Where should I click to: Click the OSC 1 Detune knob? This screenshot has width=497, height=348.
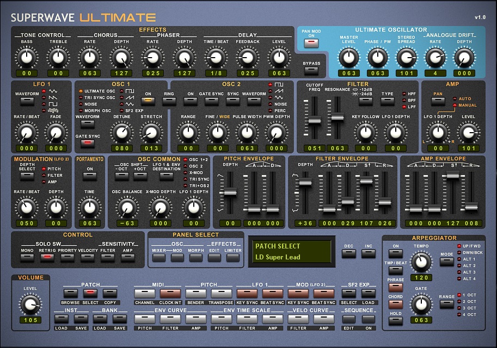[122, 133]
